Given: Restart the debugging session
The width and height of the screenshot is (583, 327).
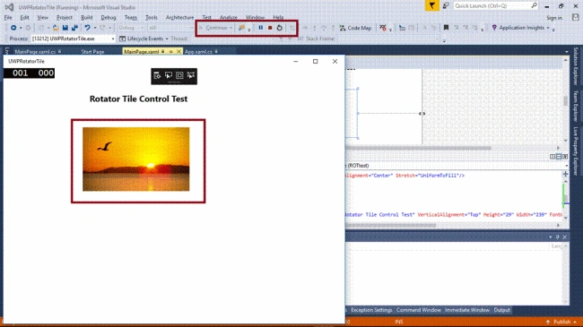Looking at the screenshot, I should click(x=280, y=28).
